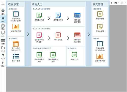The width and height of the screenshot is (127, 92).
Task: Open 買掛金の支払管理 icon
Action: click(77, 38)
